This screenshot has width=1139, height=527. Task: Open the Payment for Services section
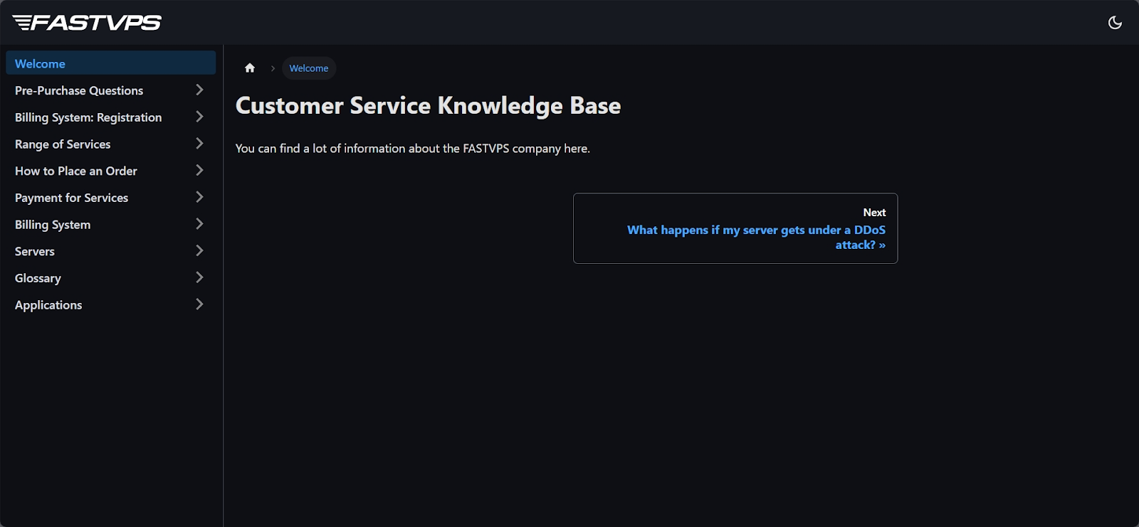71,198
